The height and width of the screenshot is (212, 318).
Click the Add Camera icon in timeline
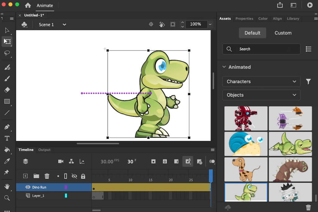(61, 162)
